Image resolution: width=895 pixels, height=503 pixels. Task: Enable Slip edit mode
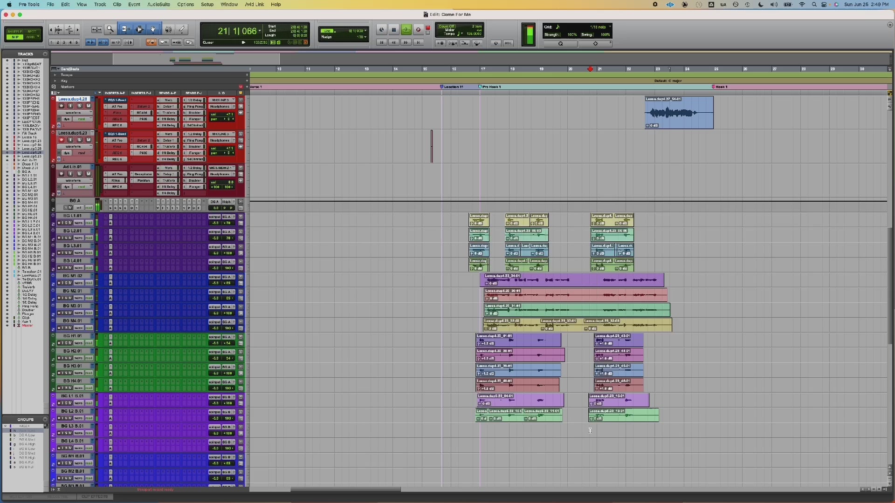(x=15, y=37)
